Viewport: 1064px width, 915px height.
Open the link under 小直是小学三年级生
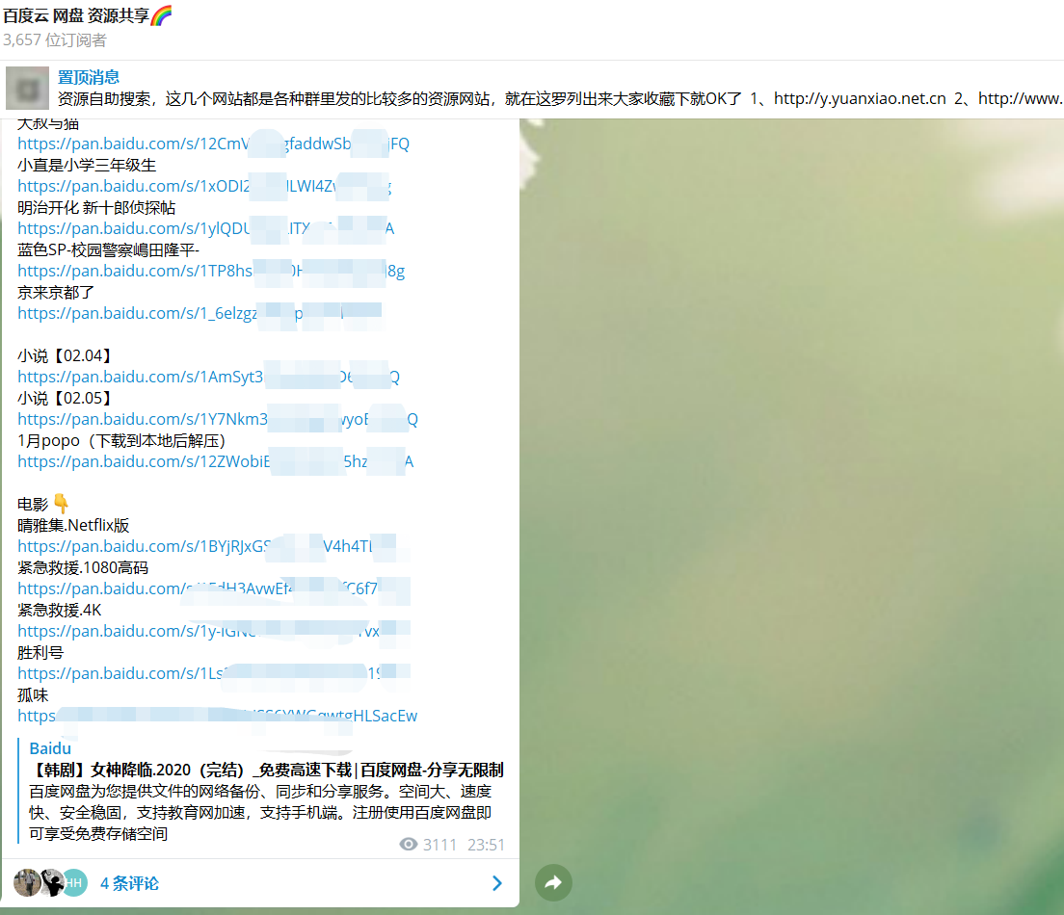tap(204, 186)
